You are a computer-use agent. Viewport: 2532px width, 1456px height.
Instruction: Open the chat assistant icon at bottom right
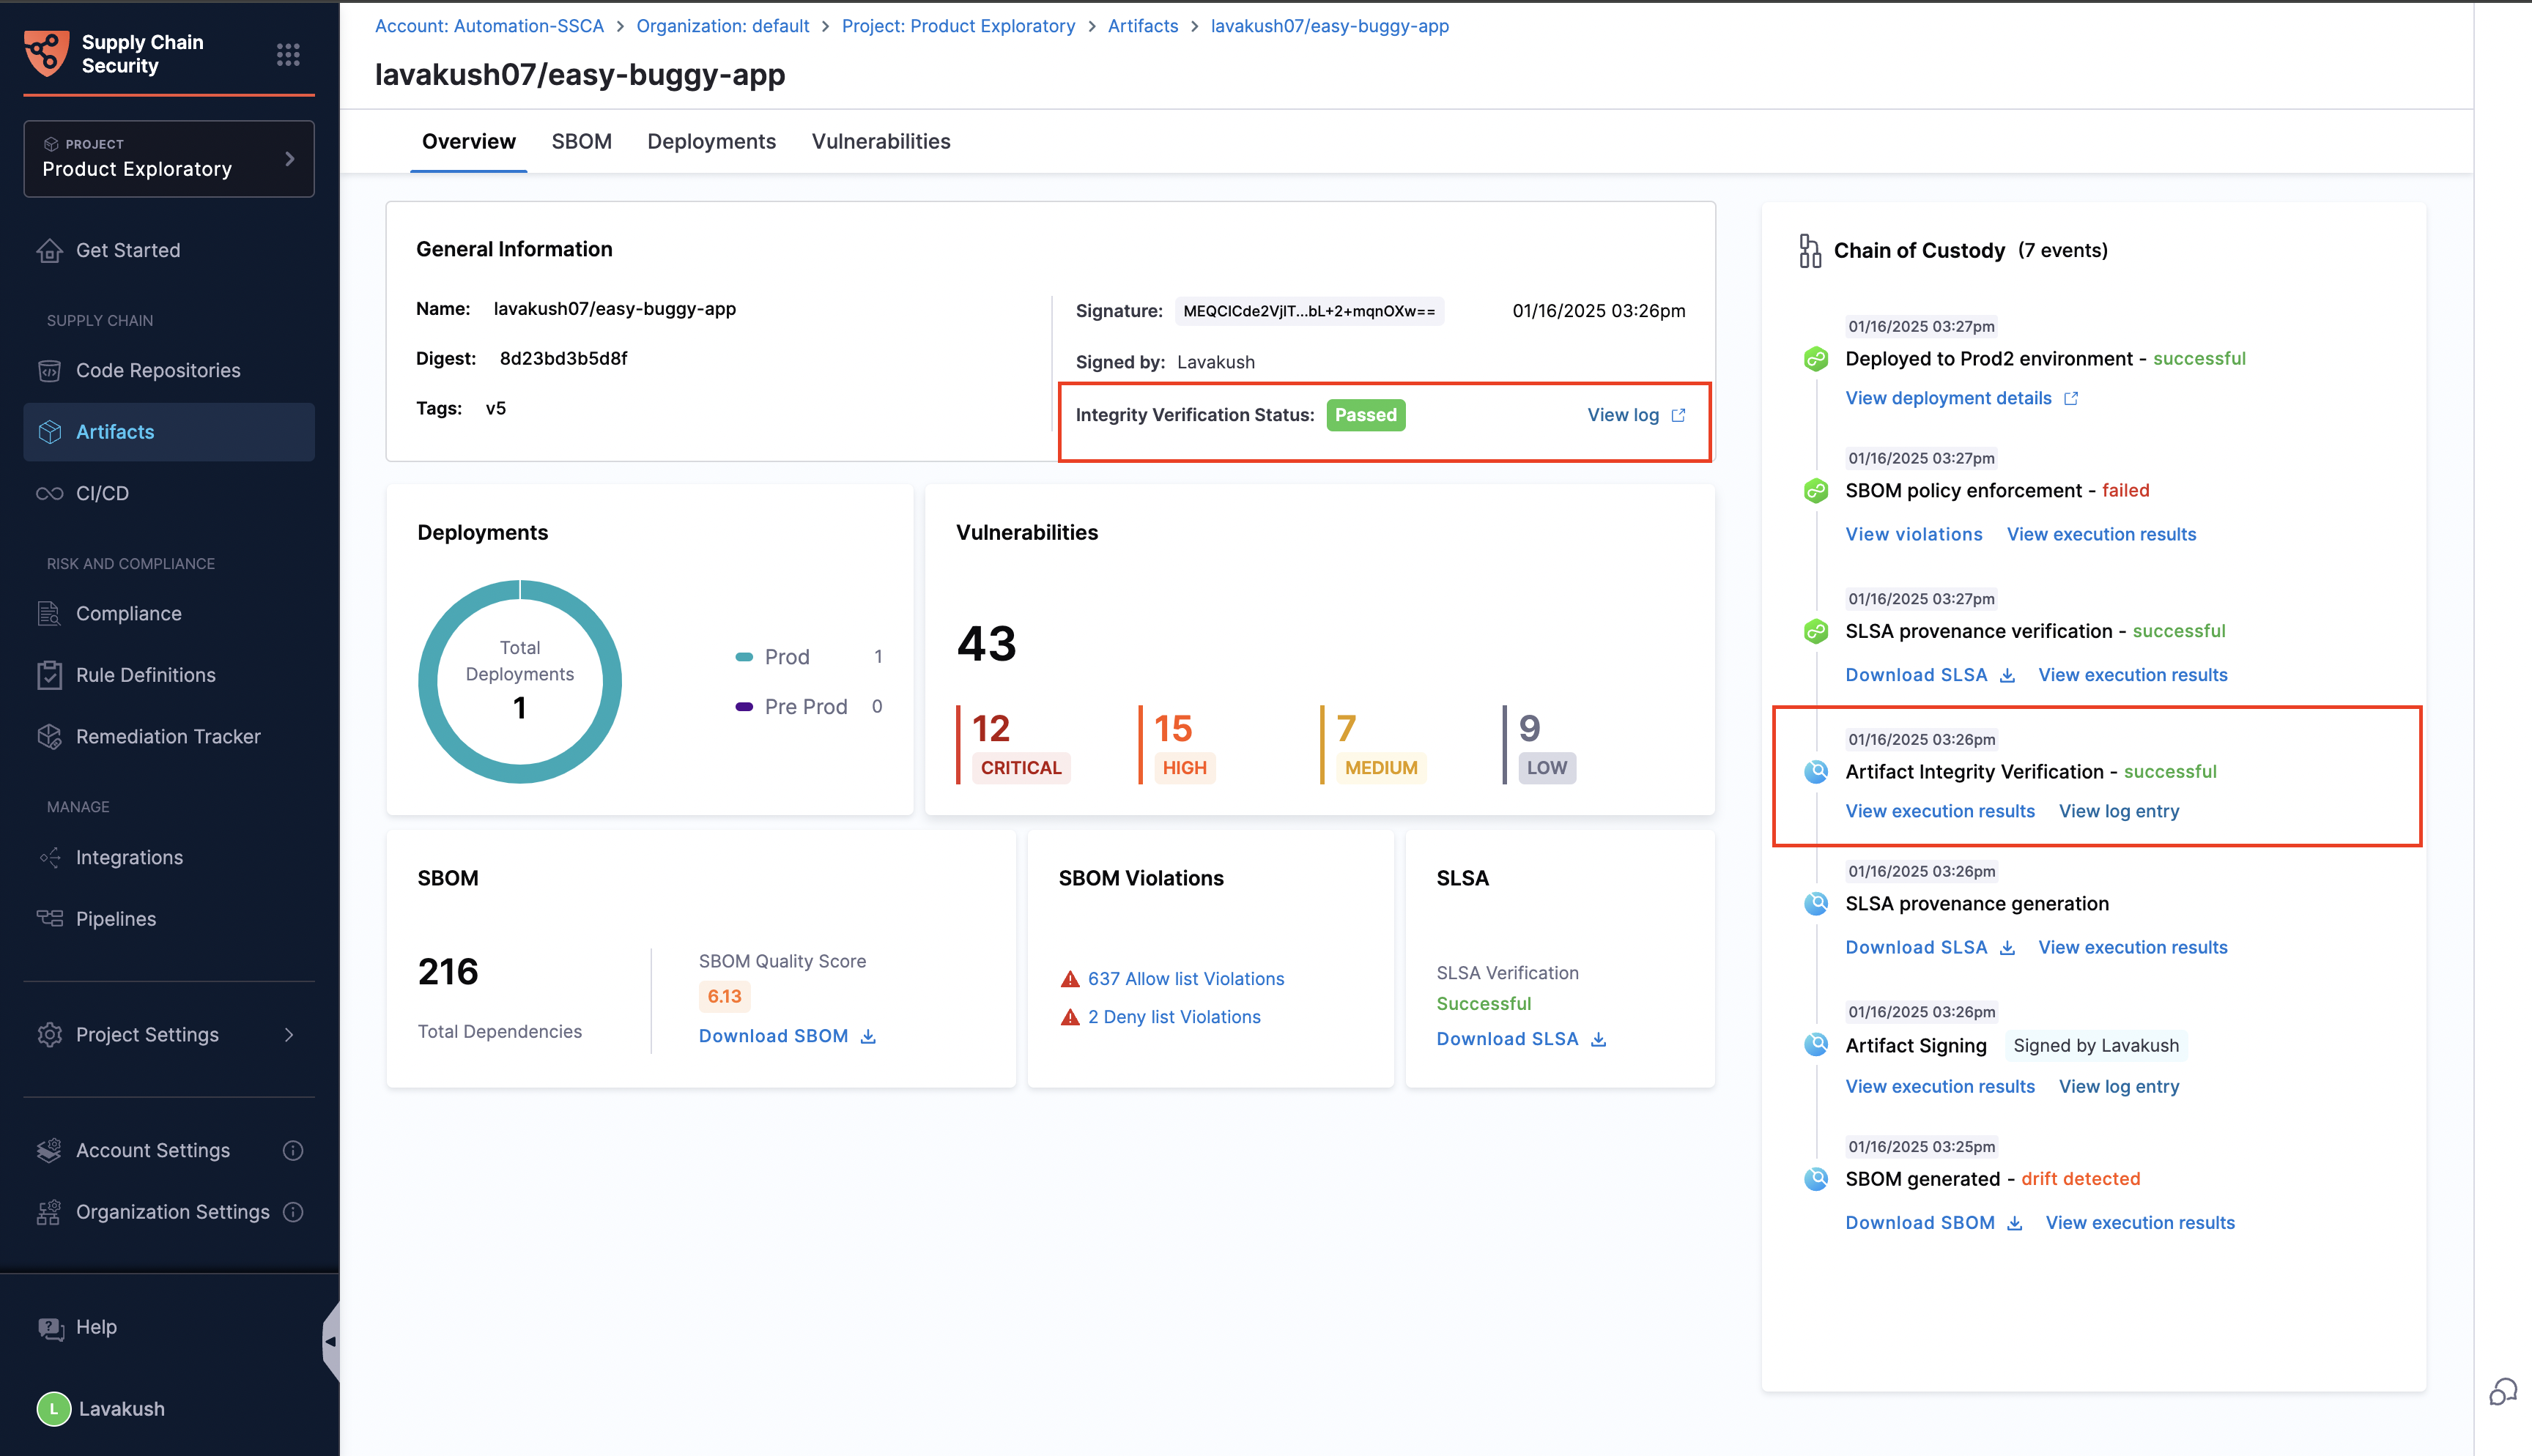click(x=2502, y=1391)
